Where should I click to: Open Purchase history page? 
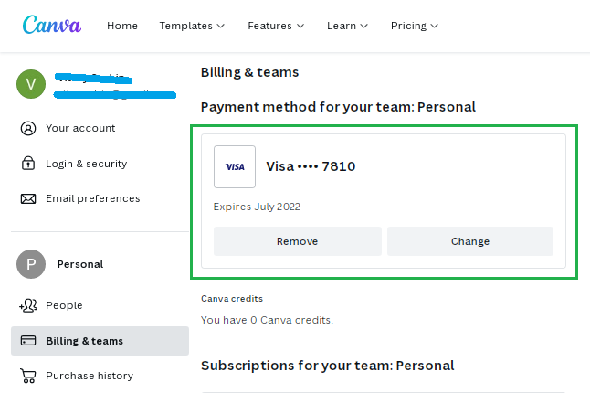click(x=90, y=376)
